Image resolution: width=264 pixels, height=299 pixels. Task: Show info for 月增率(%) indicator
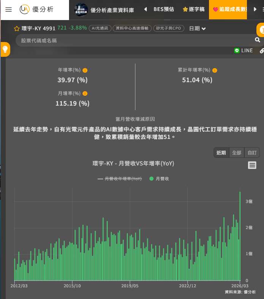click(x=85, y=93)
